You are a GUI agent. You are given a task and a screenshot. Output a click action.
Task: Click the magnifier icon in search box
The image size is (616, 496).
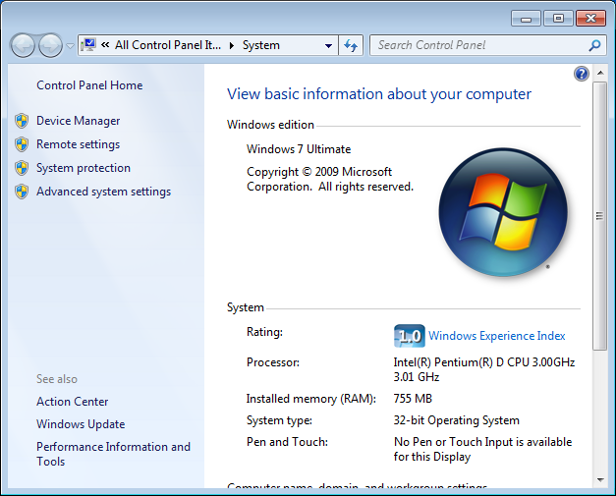pos(594,45)
